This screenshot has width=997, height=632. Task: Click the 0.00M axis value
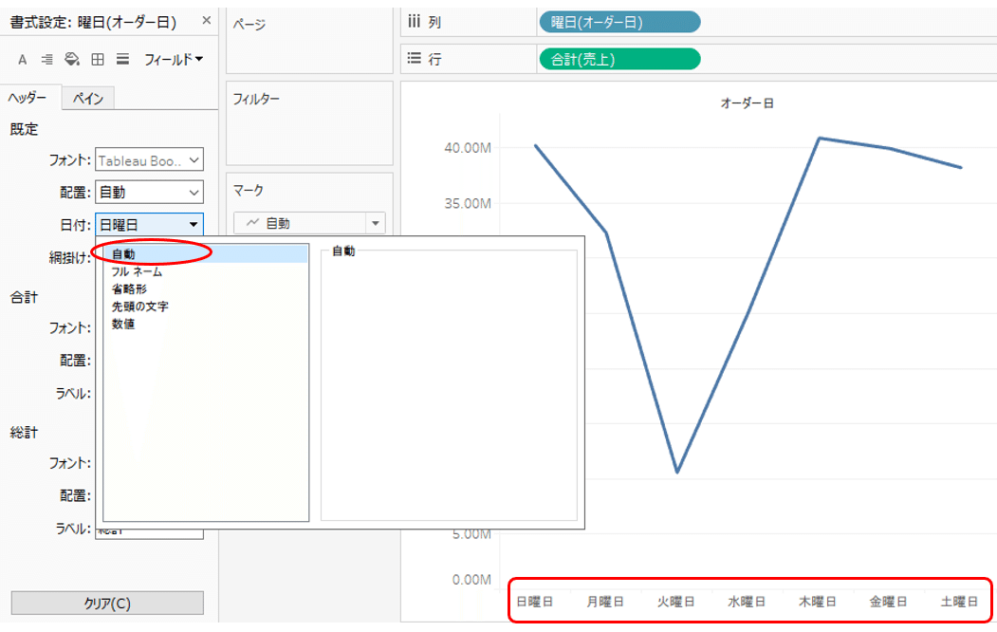(x=471, y=579)
